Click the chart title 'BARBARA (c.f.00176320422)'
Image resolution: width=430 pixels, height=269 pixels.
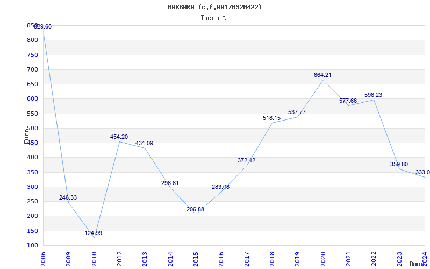tap(214, 7)
